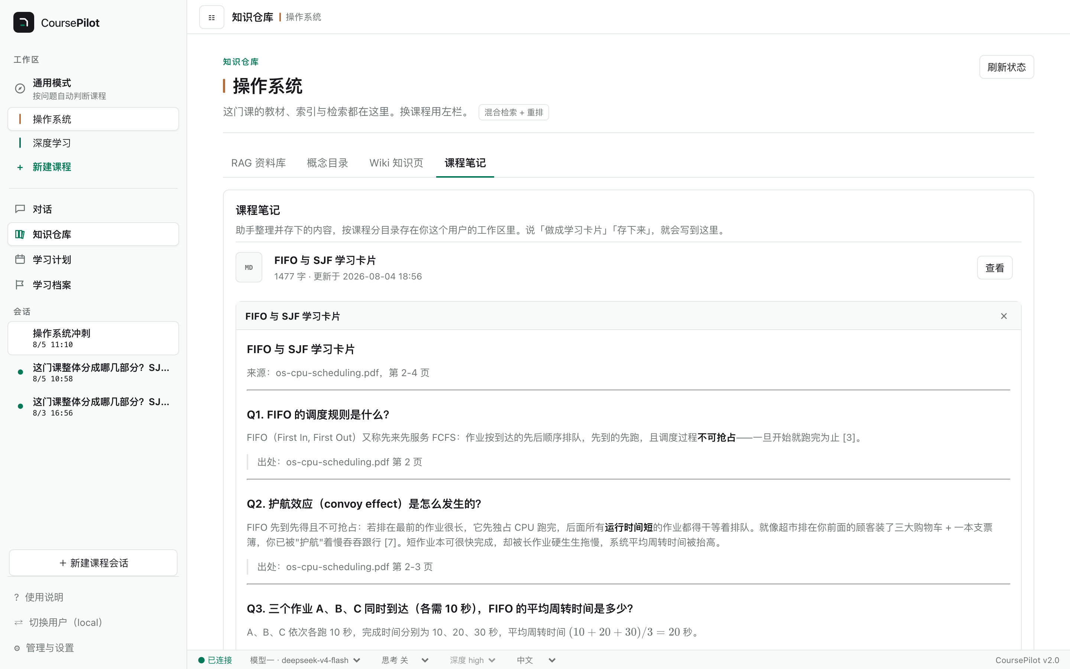Click the plus icon beside 新建课程
This screenshot has width=1070, height=669.
click(x=20, y=167)
